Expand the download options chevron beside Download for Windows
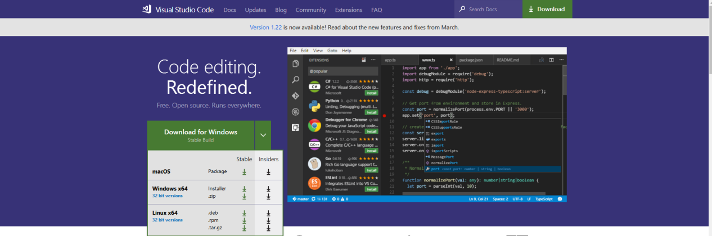712x236 pixels. (x=263, y=135)
